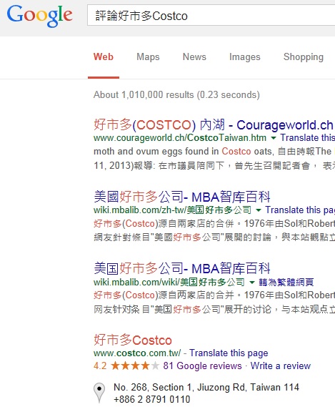Open the 美国好市多公司 MBA智库百科 simplified result
The image size is (335, 407).
tap(182, 268)
